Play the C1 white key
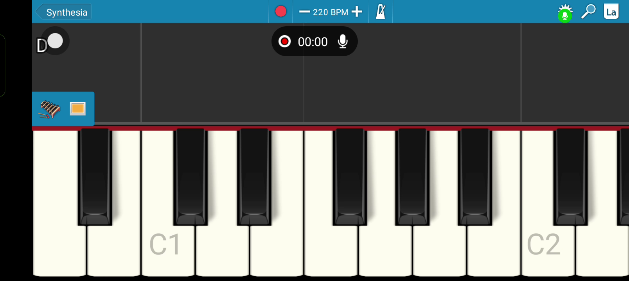The image size is (629, 281). click(x=168, y=250)
